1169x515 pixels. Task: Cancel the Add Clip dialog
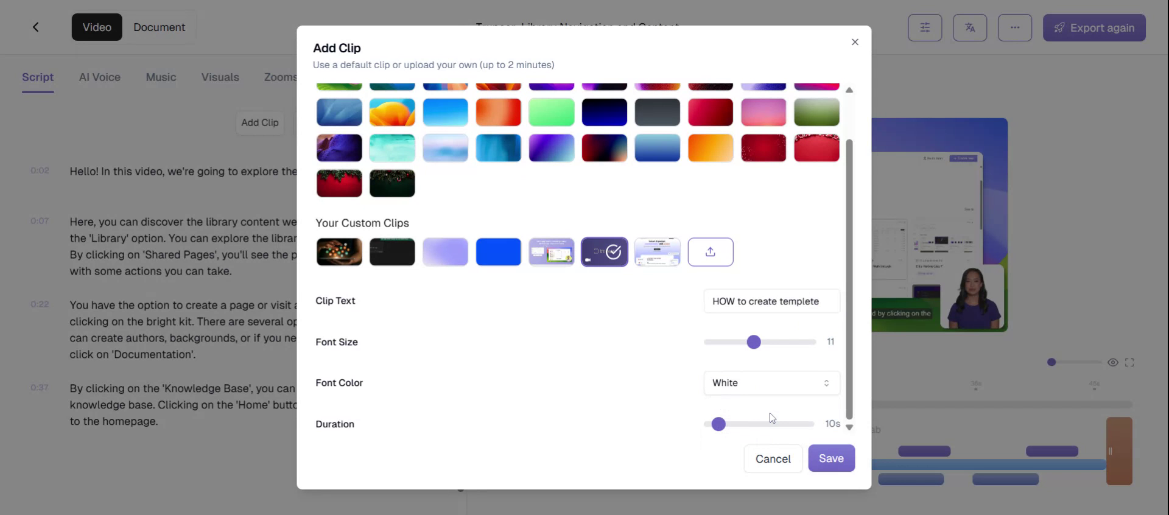point(773,459)
